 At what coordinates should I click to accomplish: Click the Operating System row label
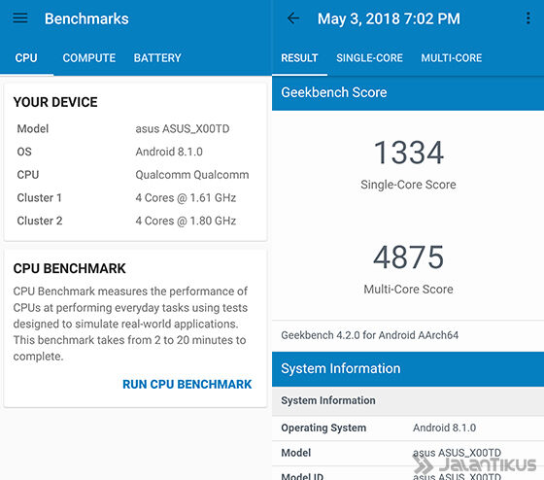click(323, 428)
